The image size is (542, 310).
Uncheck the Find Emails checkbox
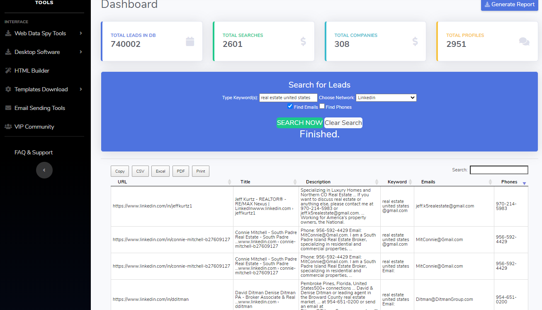pyautogui.click(x=290, y=106)
